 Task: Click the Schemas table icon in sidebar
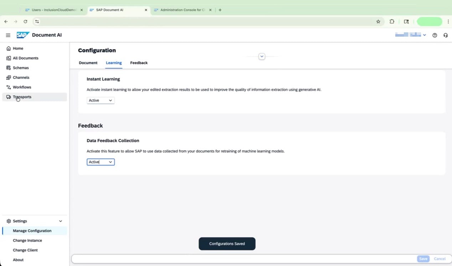9,68
